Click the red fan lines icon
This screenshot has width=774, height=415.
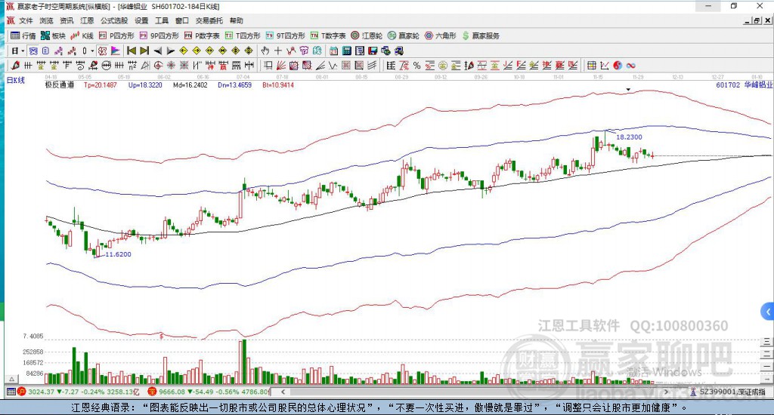pyautogui.click(x=281, y=66)
